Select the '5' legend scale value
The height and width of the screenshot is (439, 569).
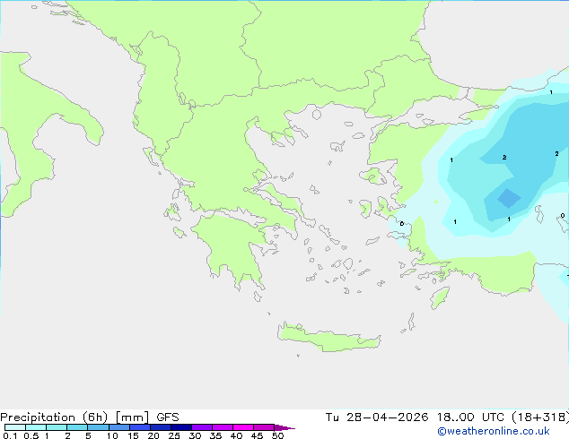tap(88, 435)
